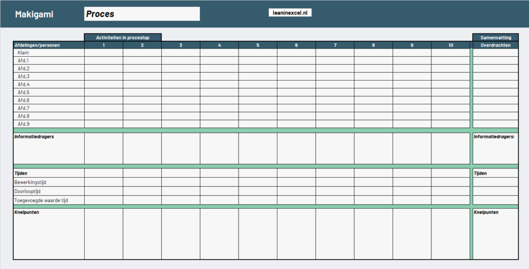Select the process step 5 column header
529x269 pixels.
[x=257, y=45]
